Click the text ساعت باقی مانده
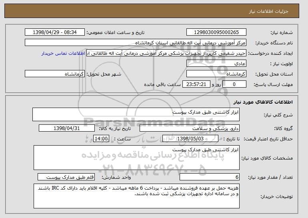Image resolution: width=308 pixels, height=218 pixels. pos(162,84)
